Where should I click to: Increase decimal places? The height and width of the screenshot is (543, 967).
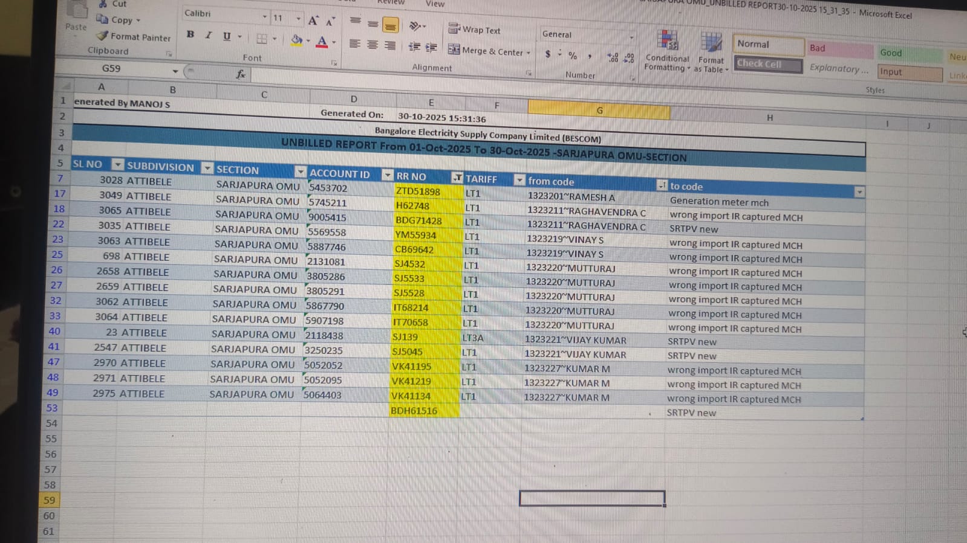tap(613, 57)
